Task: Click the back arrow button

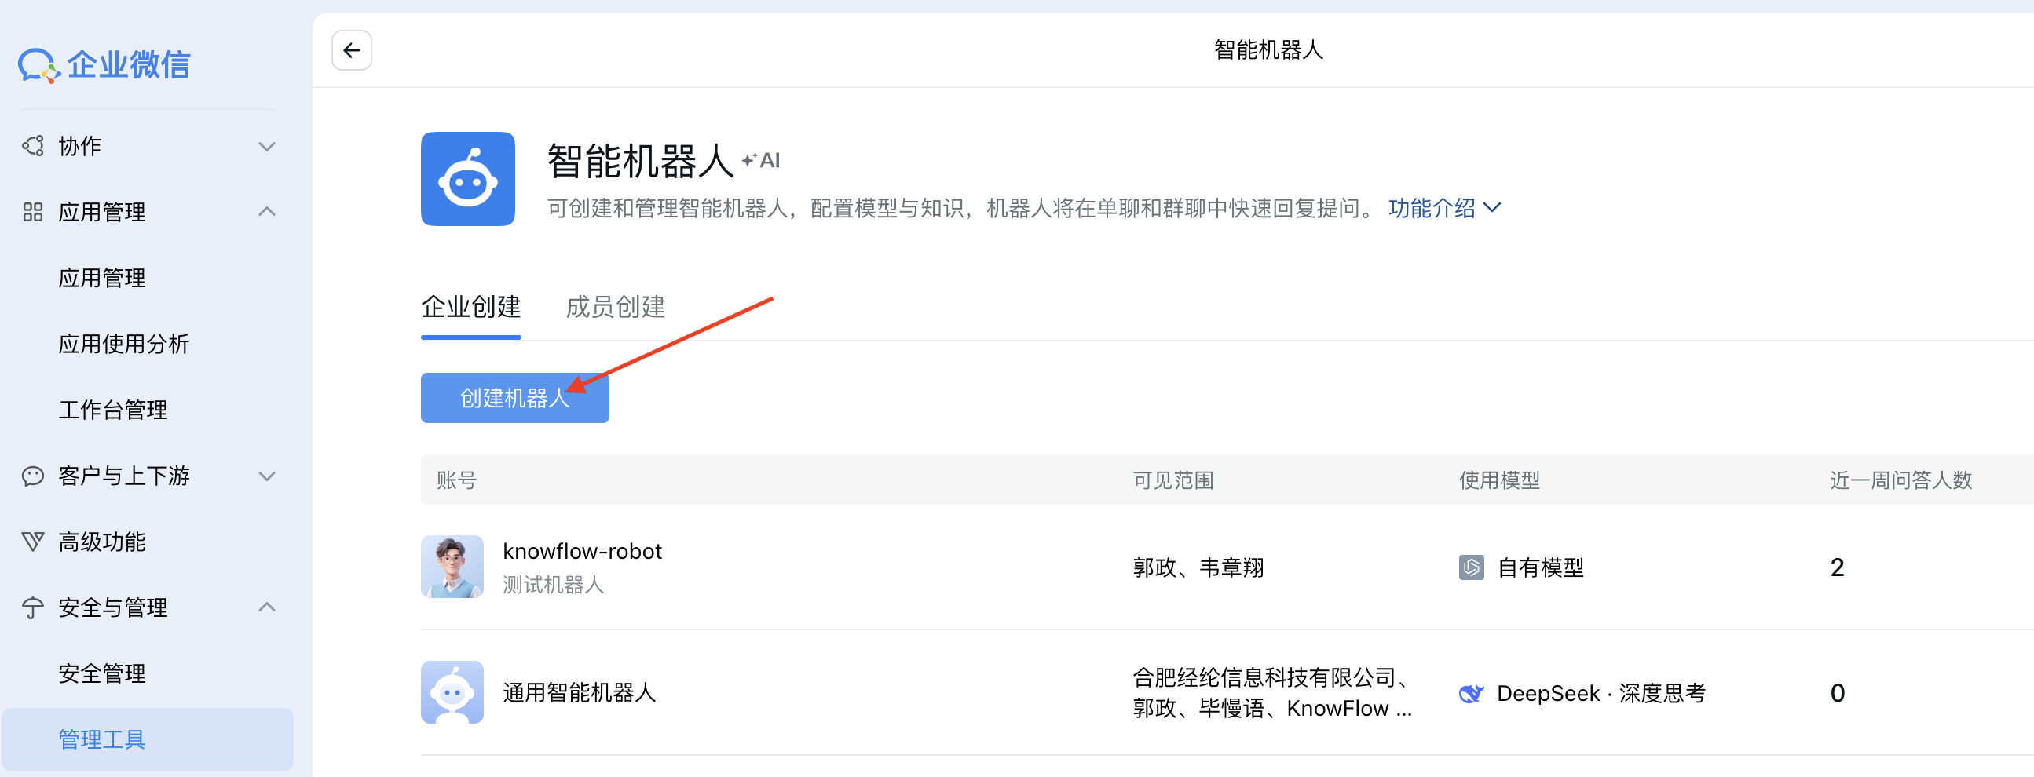Action: tap(351, 50)
